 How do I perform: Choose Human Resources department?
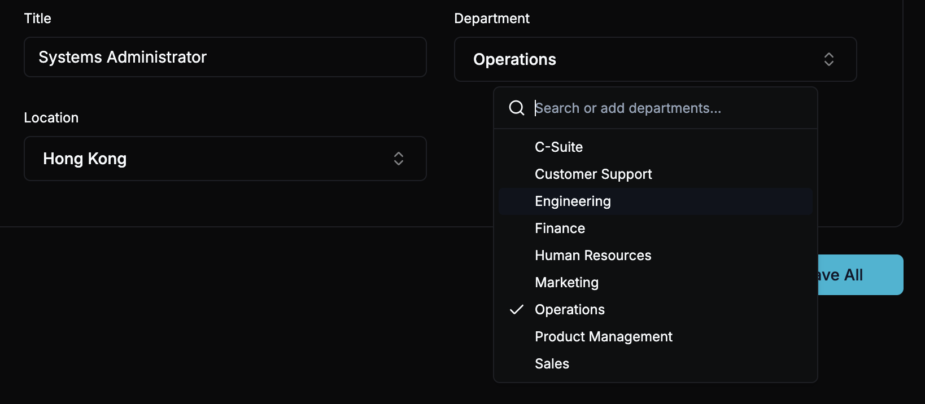593,256
